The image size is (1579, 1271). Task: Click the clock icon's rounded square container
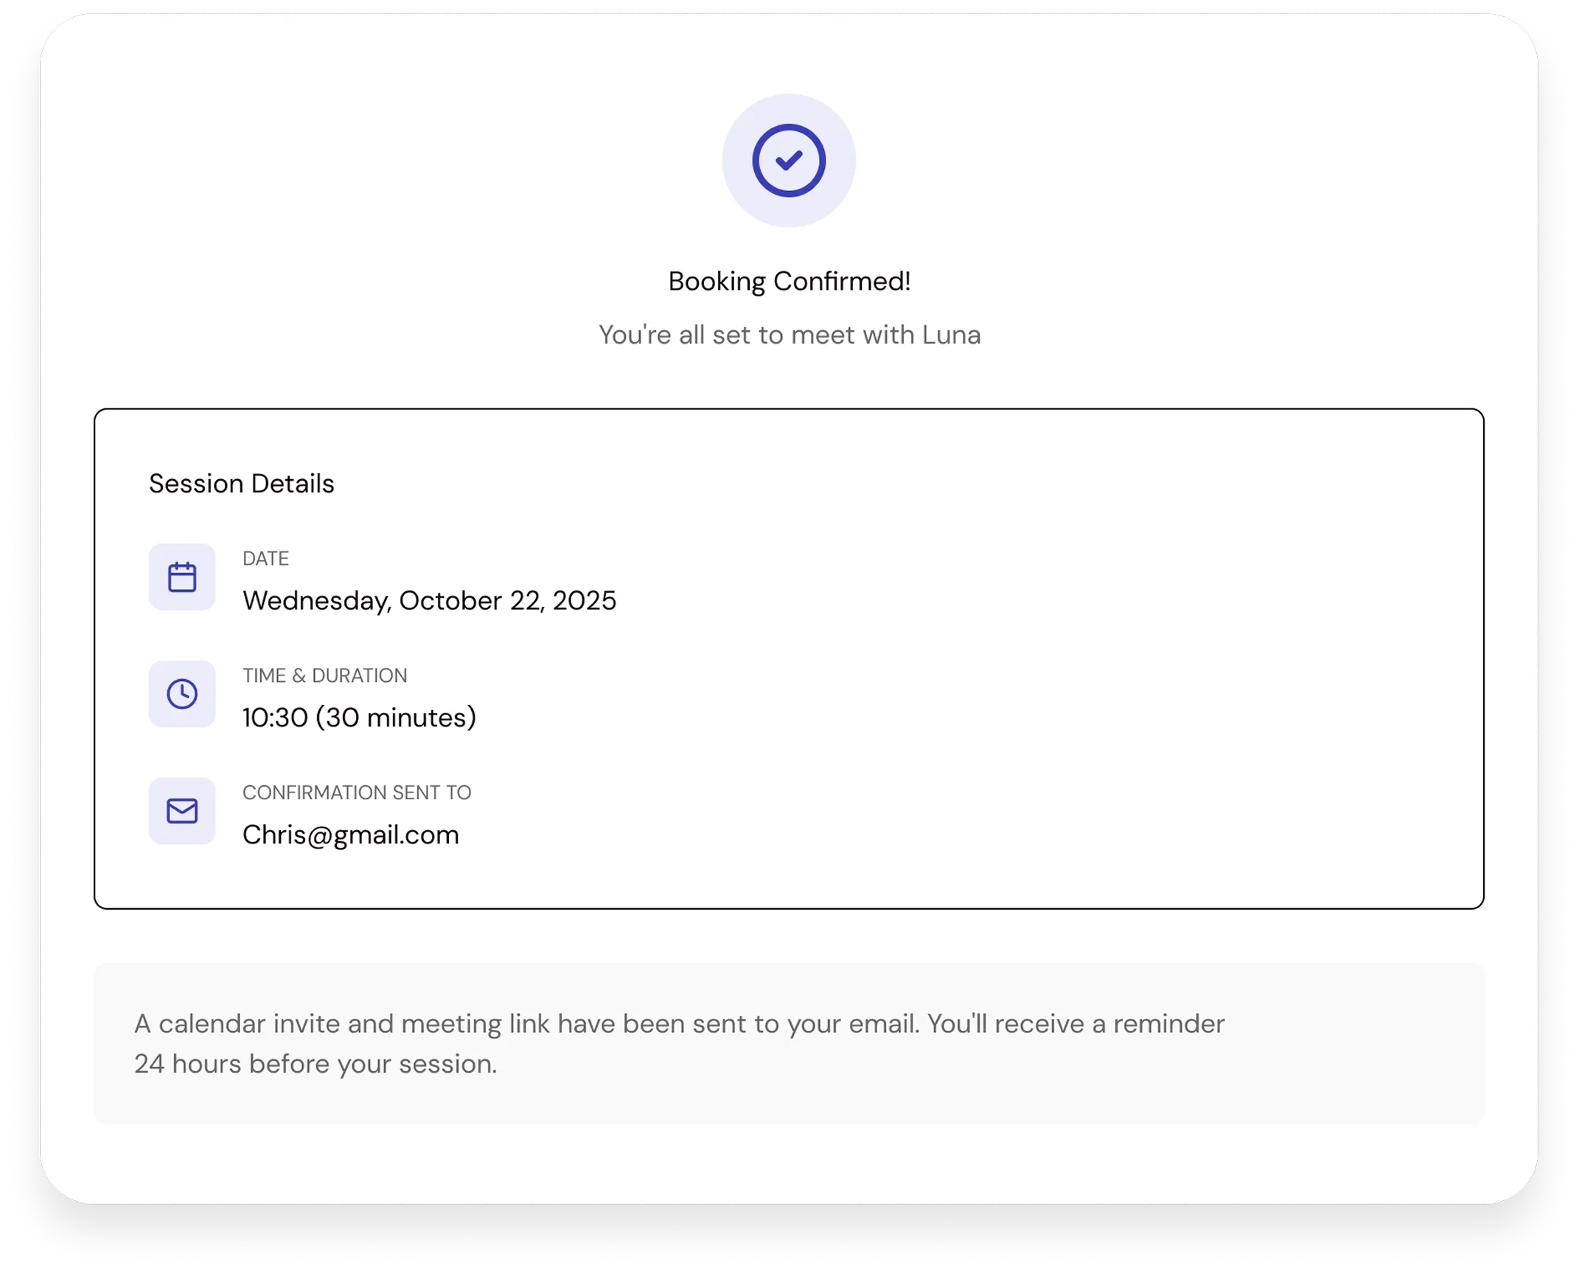[x=181, y=694]
